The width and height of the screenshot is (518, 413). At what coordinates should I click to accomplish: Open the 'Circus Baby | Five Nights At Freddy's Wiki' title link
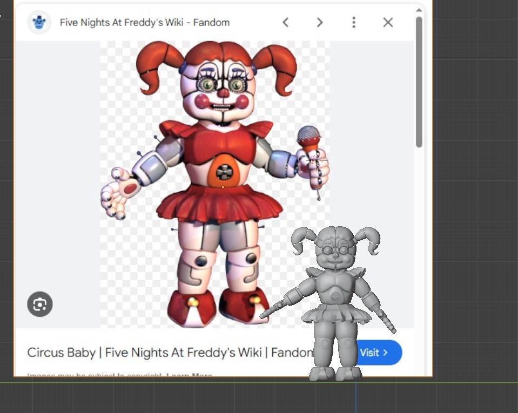[171, 353]
